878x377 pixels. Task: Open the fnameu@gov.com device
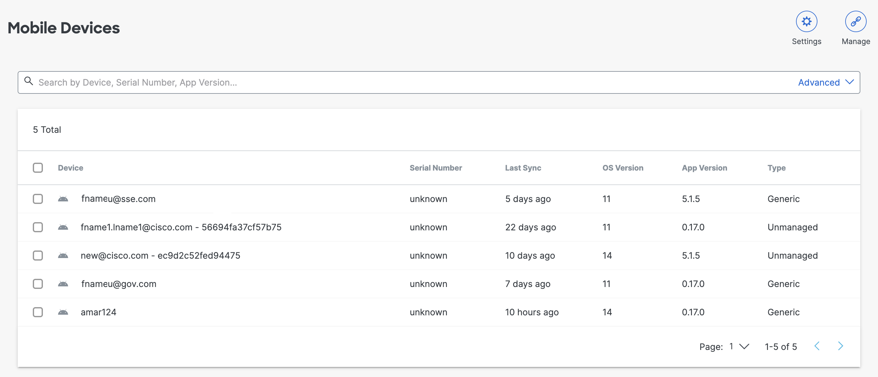tap(119, 284)
